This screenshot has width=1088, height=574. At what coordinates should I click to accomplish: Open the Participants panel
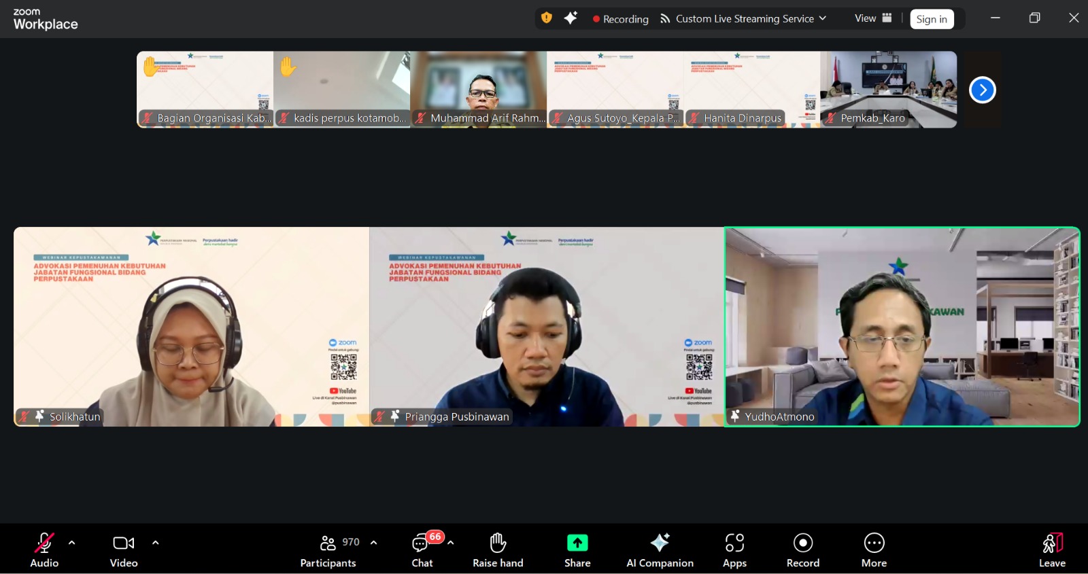328,550
